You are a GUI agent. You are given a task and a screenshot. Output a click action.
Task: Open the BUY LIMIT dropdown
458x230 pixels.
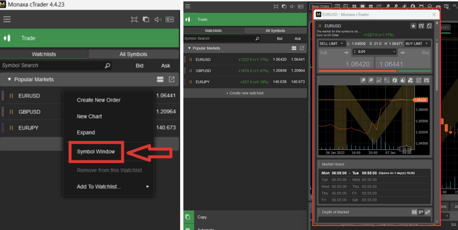click(417, 44)
